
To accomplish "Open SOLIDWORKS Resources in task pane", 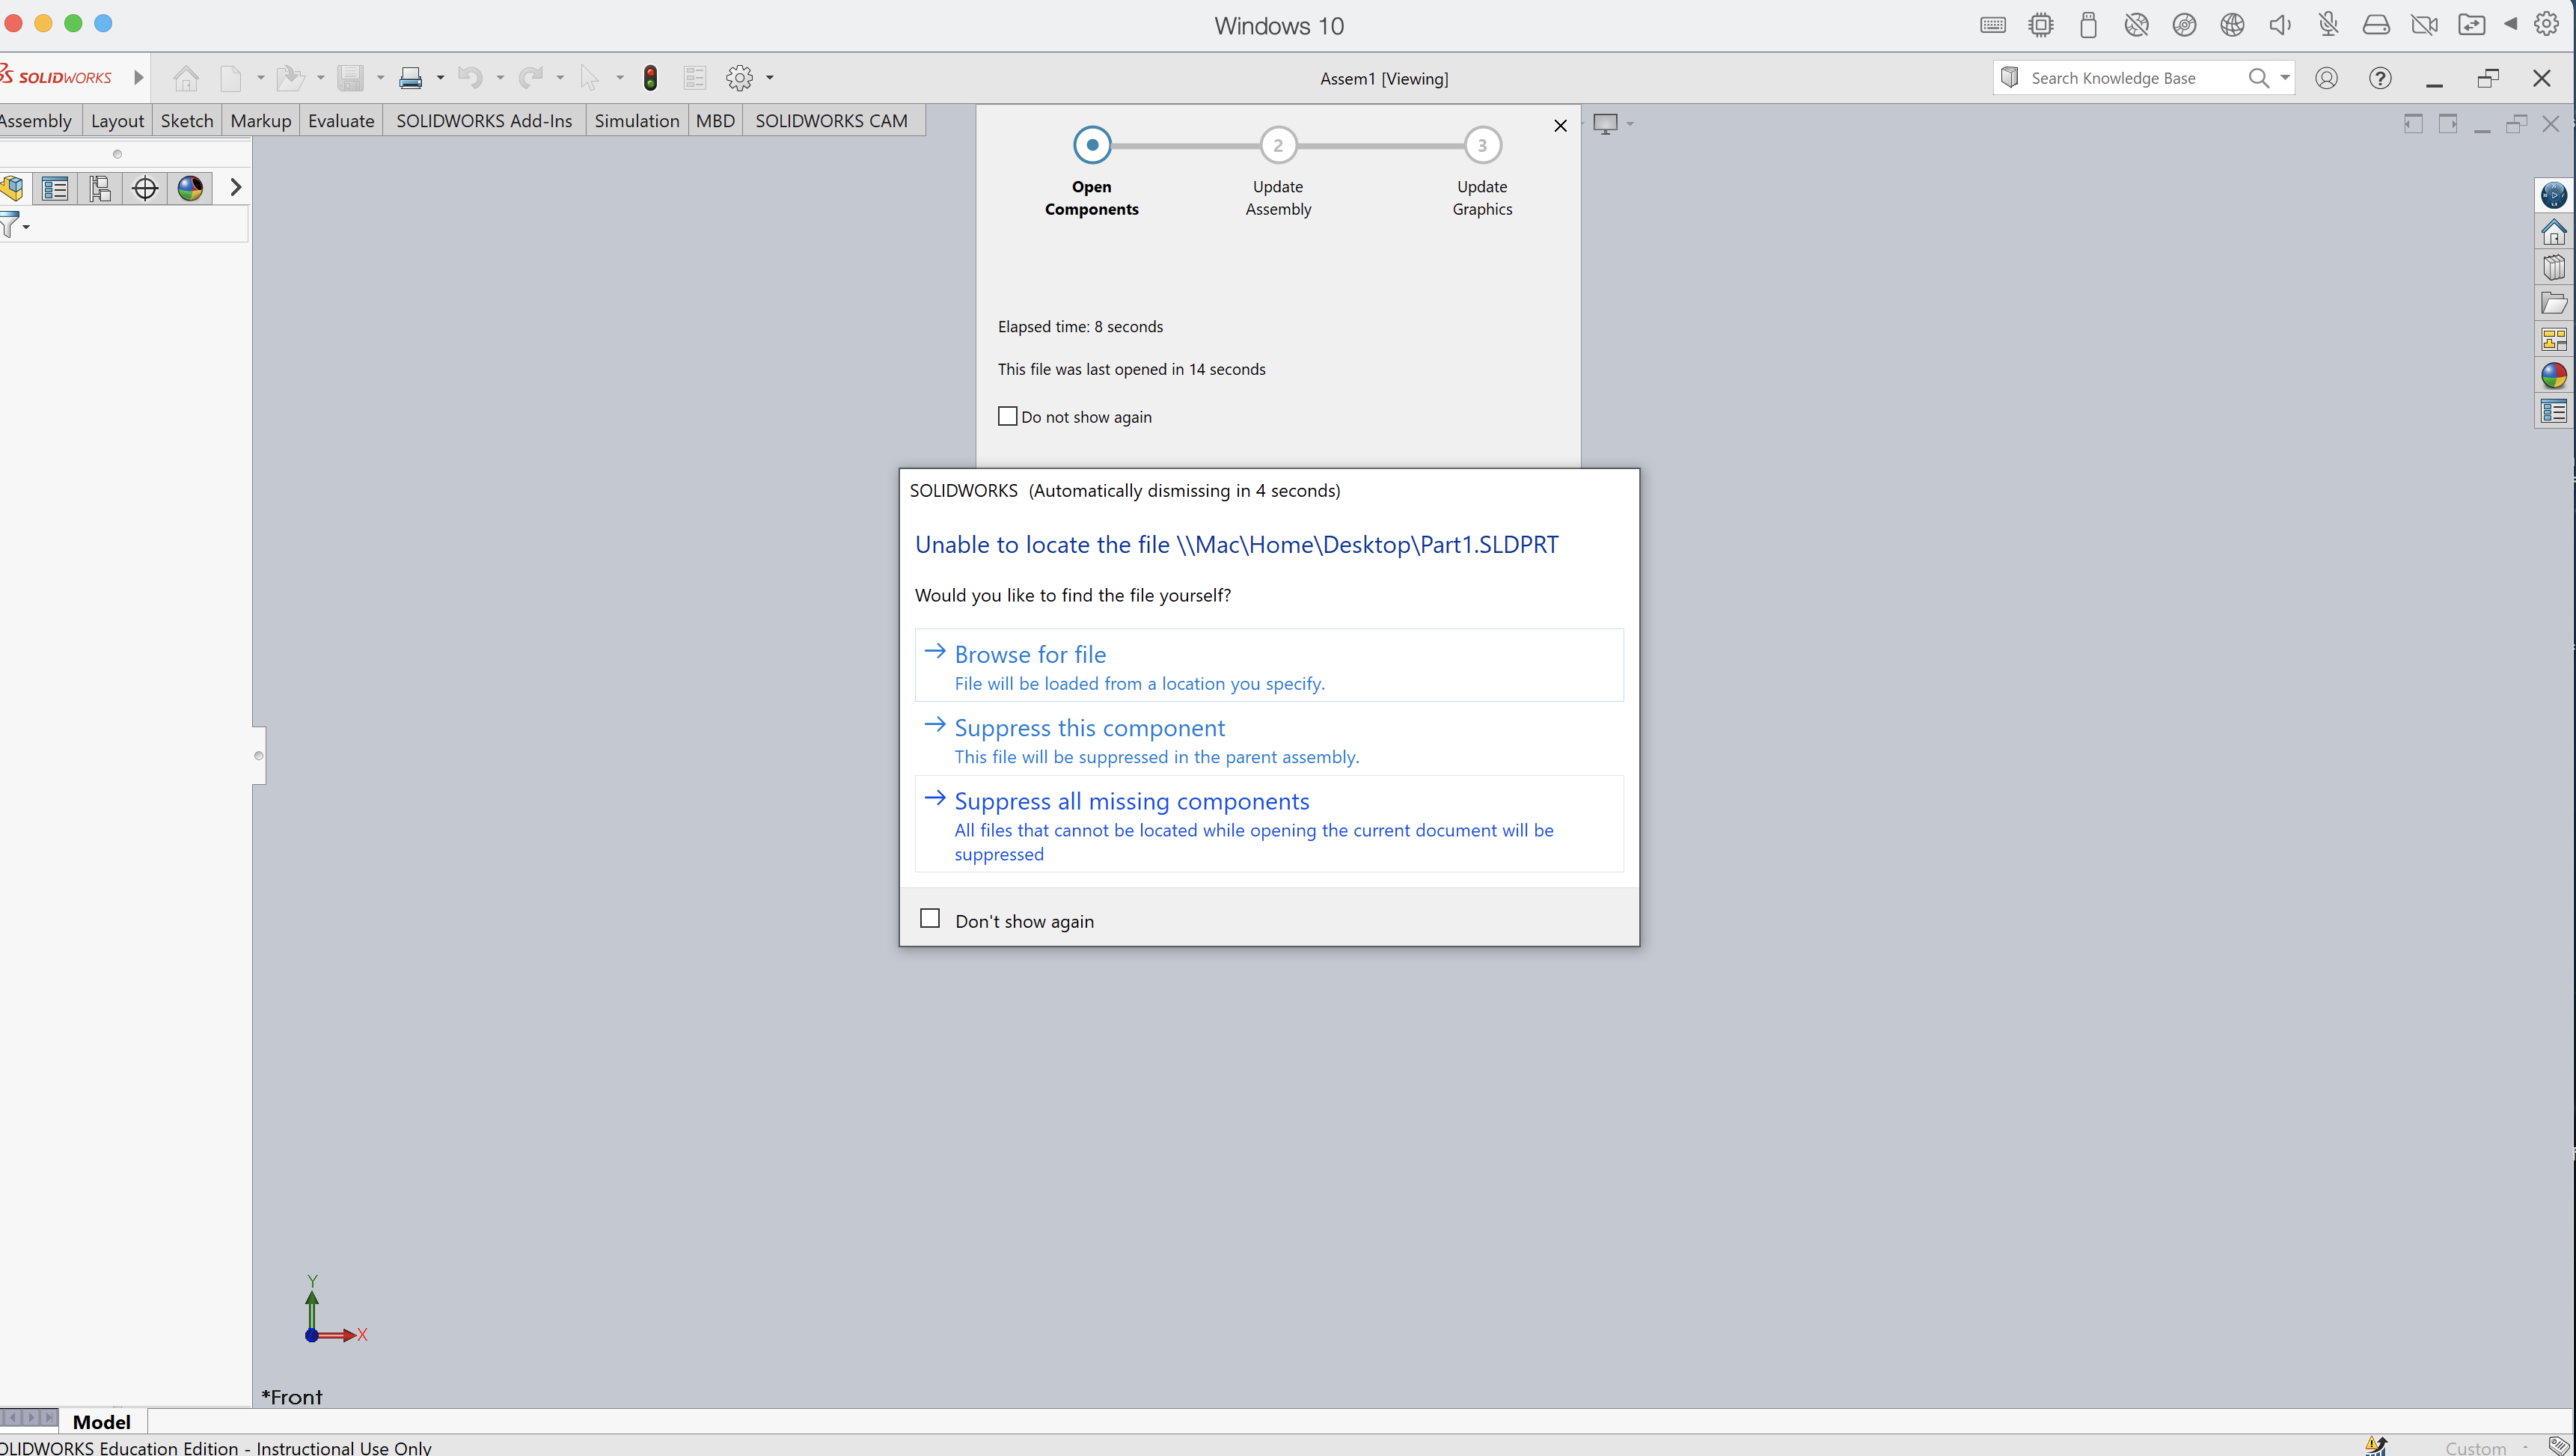I will coord(2554,233).
